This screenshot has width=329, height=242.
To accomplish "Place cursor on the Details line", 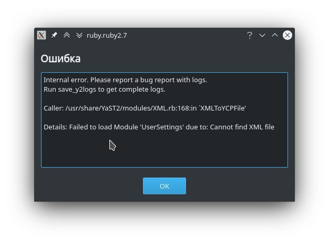I will (x=159, y=127).
